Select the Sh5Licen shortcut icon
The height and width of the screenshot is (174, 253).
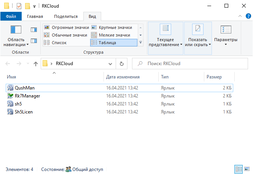(10, 112)
